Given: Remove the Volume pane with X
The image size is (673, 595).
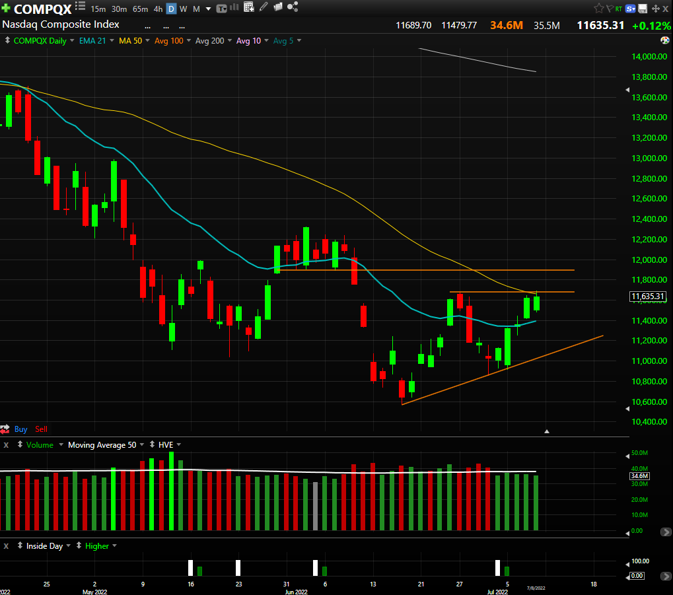Looking at the screenshot, I should [6, 445].
